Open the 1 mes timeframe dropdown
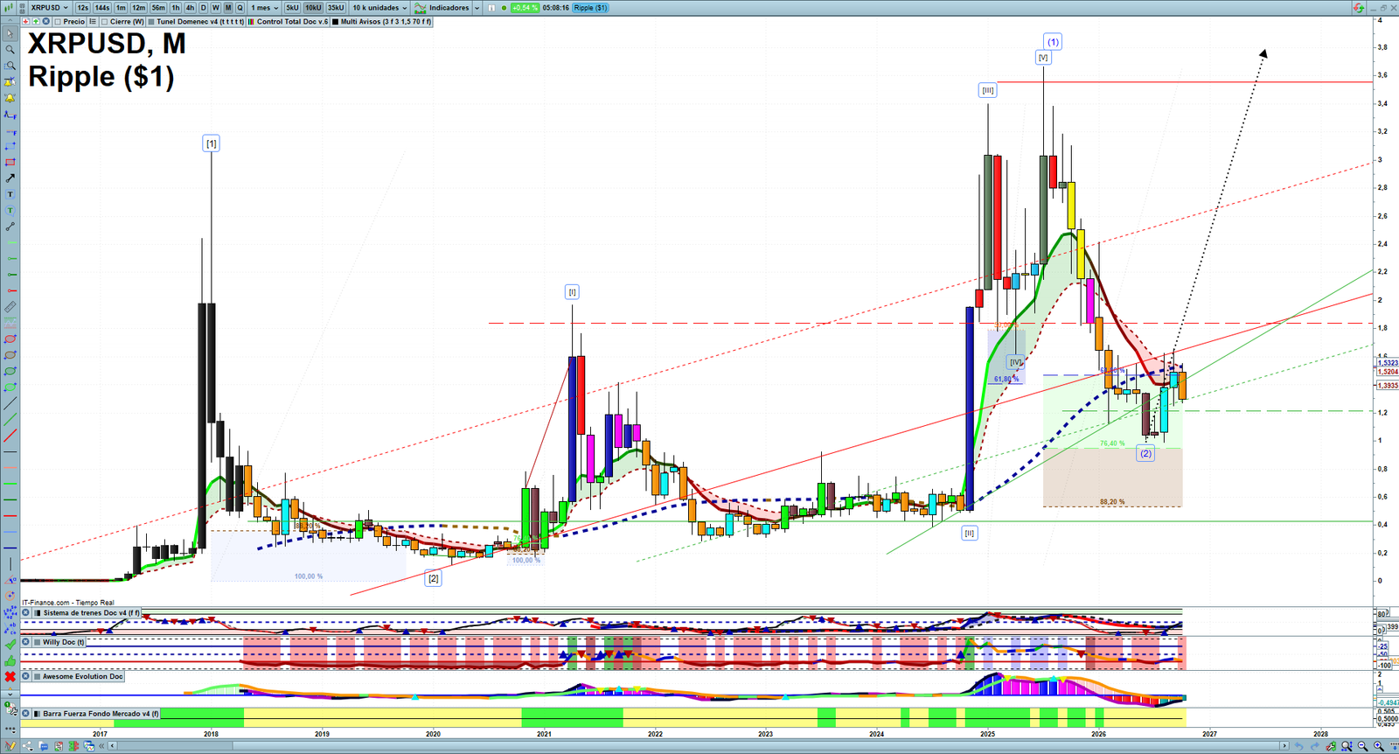This screenshot has width=1399, height=754. click(265, 8)
